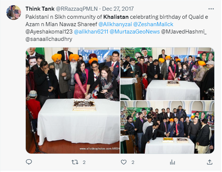Open the @Alikhanyzai mention

point(115,24)
